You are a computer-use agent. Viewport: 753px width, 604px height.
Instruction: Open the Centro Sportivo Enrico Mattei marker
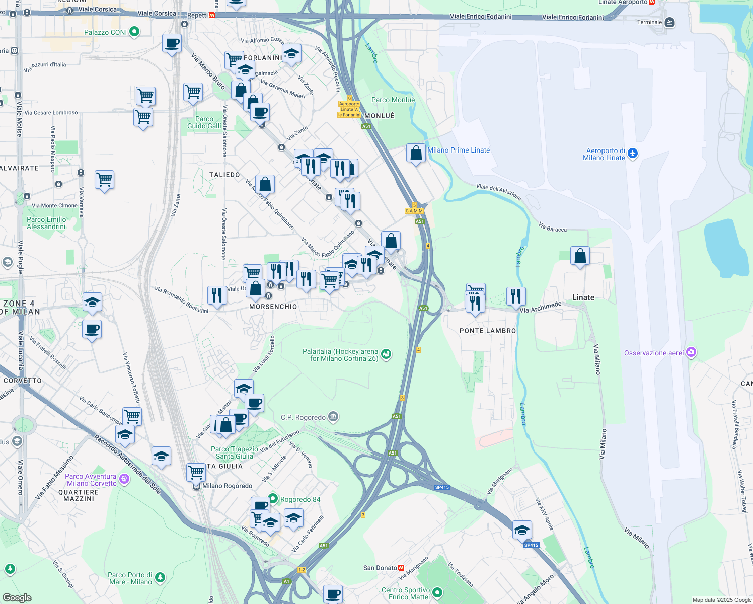[x=437, y=593]
